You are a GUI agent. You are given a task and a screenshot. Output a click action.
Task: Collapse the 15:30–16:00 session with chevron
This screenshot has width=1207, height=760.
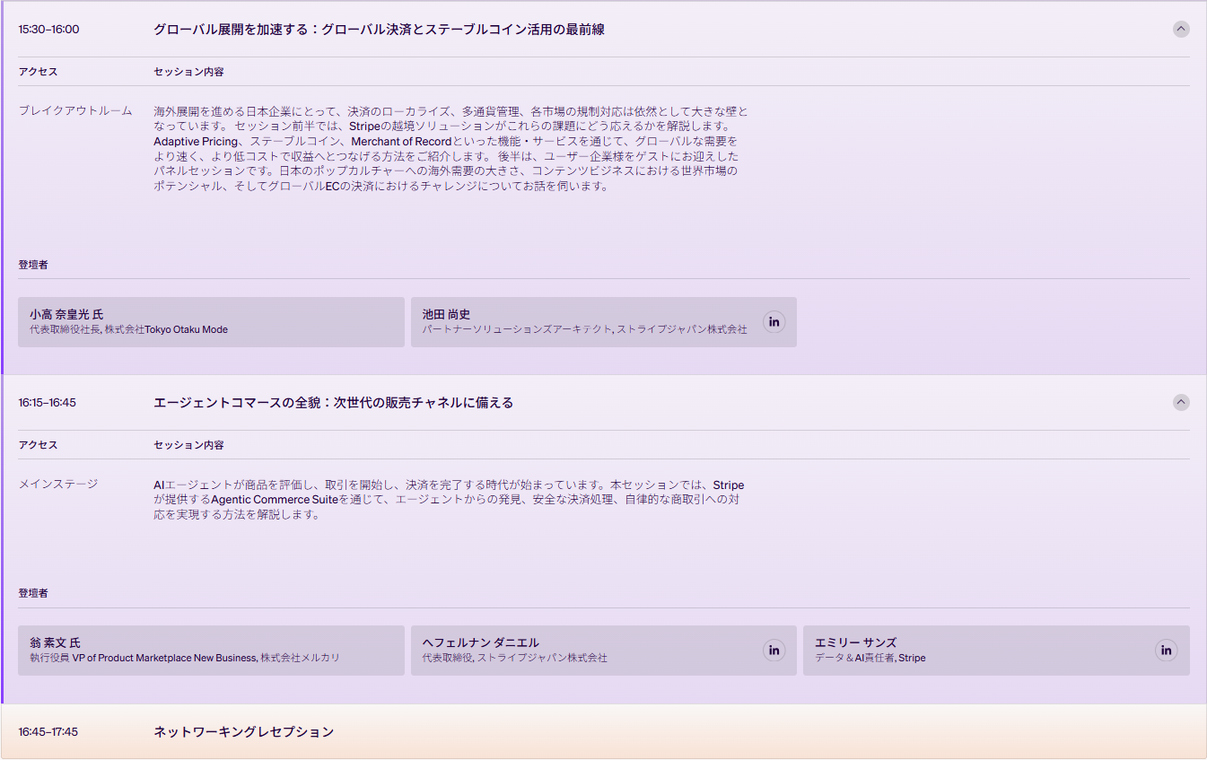click(x=1181, y=29)
